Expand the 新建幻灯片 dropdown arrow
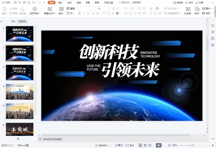This screenshot has height=148, width=216. tap(56, 13)
